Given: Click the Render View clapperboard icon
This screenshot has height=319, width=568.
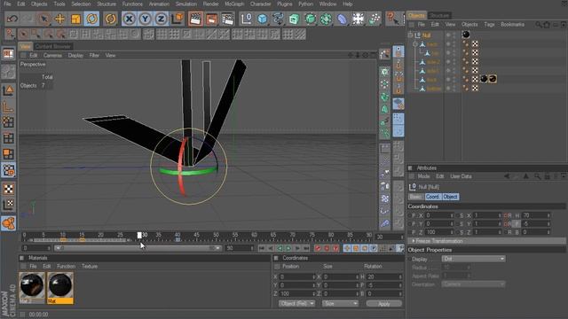Looking at the screenshot, I should pos(195,19).
